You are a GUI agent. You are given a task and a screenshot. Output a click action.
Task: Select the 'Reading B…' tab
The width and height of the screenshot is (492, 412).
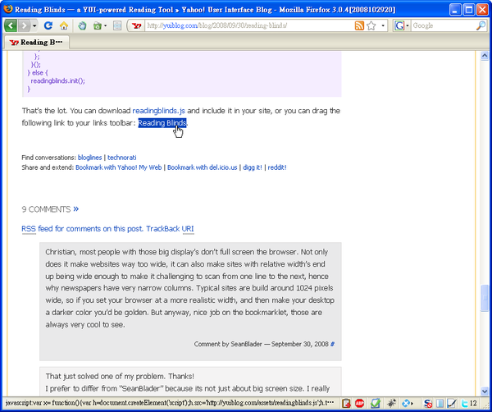pos(36,42)
